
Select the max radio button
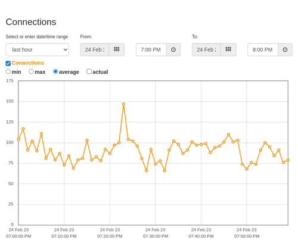click(31, 71)
